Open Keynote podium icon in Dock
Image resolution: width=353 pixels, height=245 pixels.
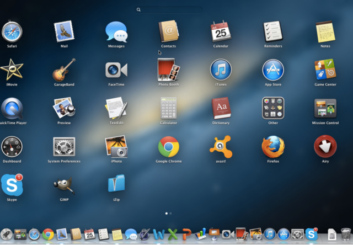pos(214,234)
